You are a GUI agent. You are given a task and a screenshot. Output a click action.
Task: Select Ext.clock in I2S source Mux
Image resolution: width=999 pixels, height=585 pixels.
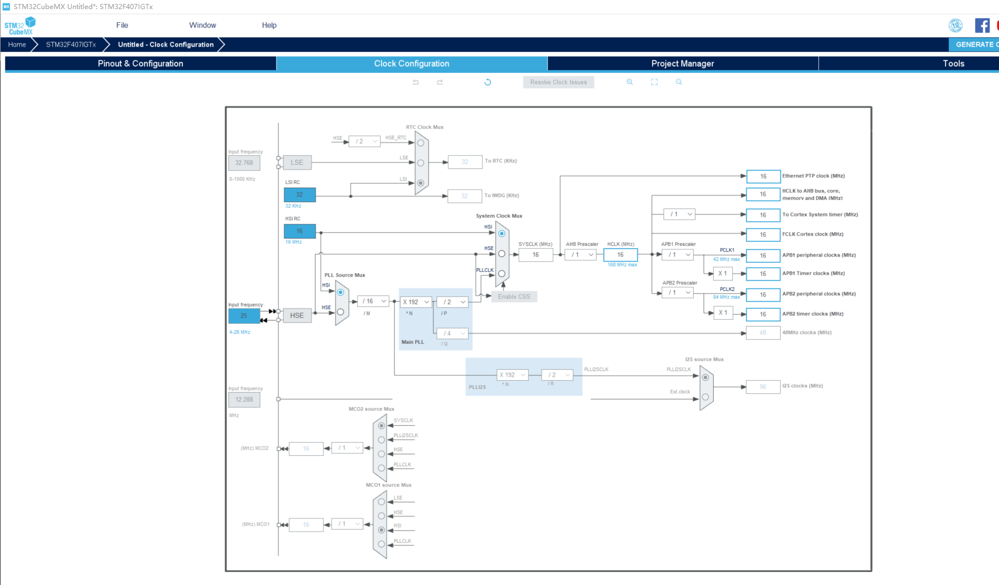pos(706,397)
